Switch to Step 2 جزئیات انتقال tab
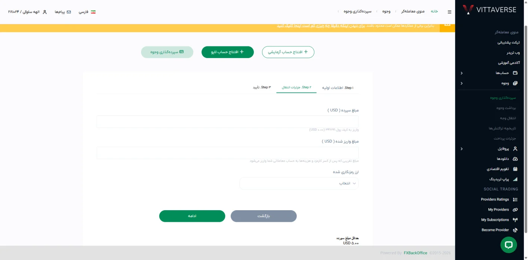528x260 pixels. pos(296,87)
